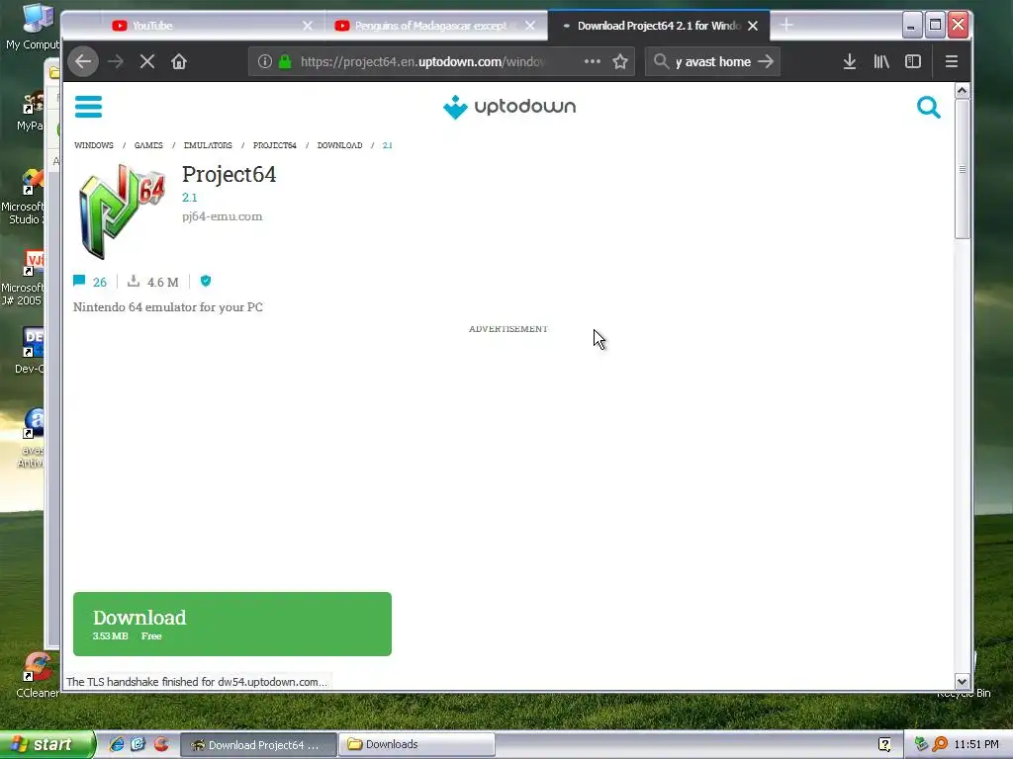
Task: Close the YouTube tab
Action: (308, 26)
